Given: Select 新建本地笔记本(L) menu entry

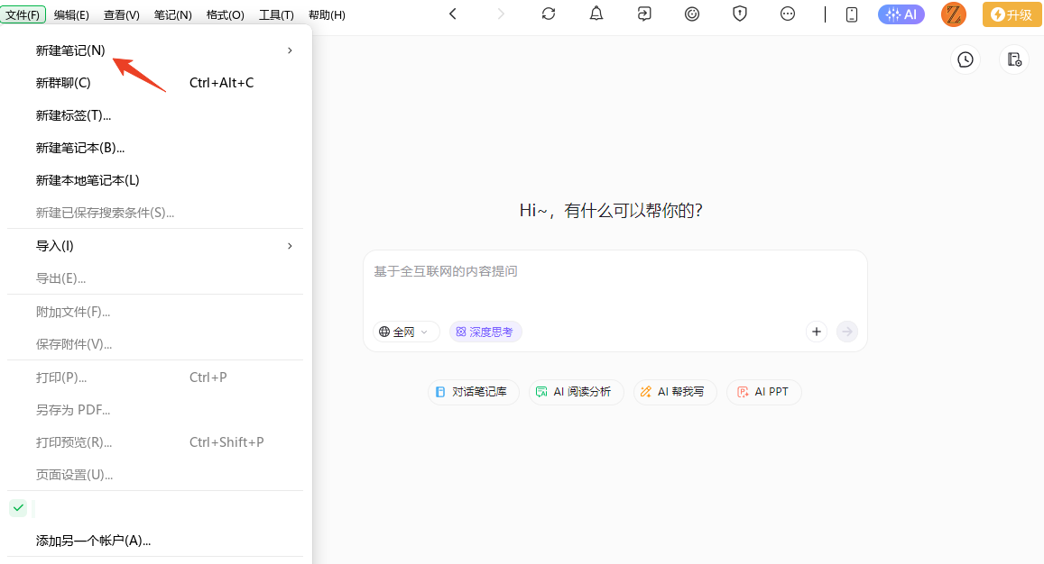Looking at the screenshot, I should point(155,180).
